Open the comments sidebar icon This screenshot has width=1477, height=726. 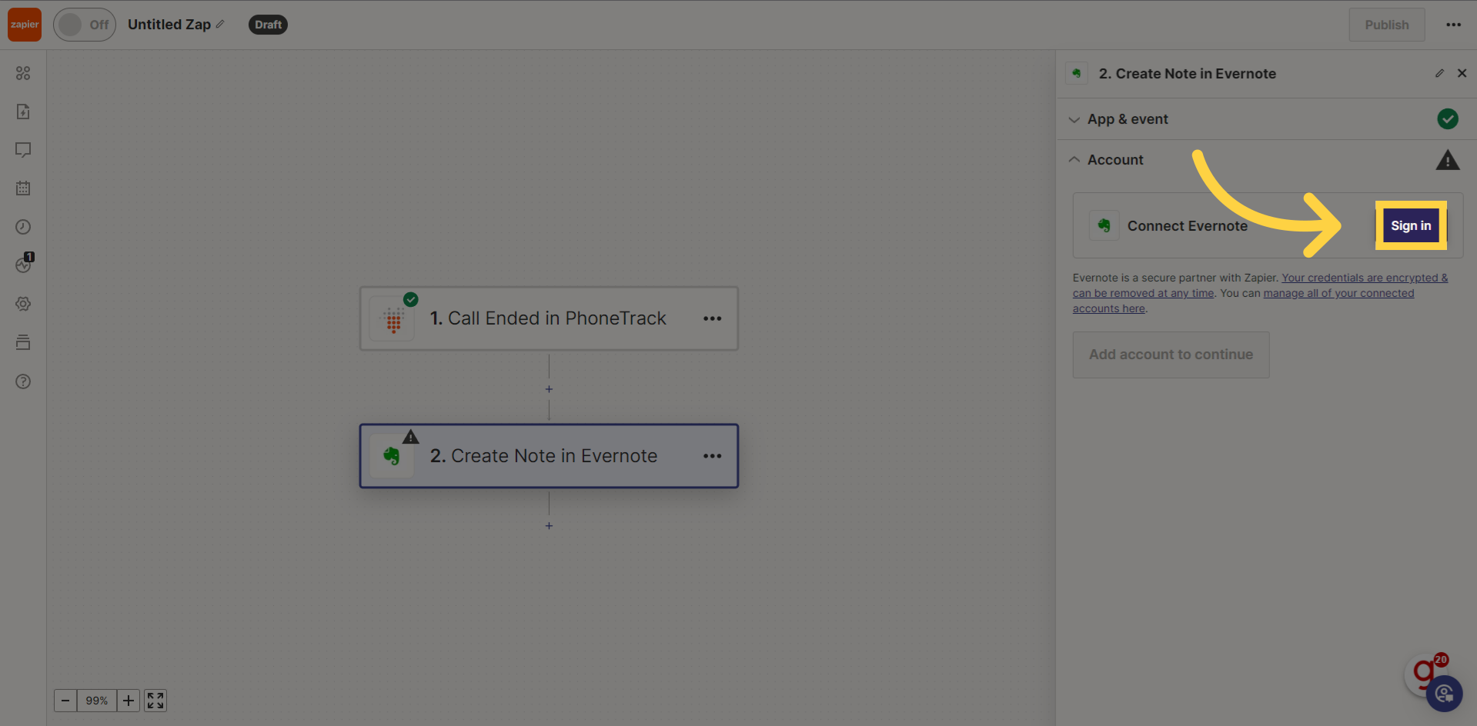[23, 150]
